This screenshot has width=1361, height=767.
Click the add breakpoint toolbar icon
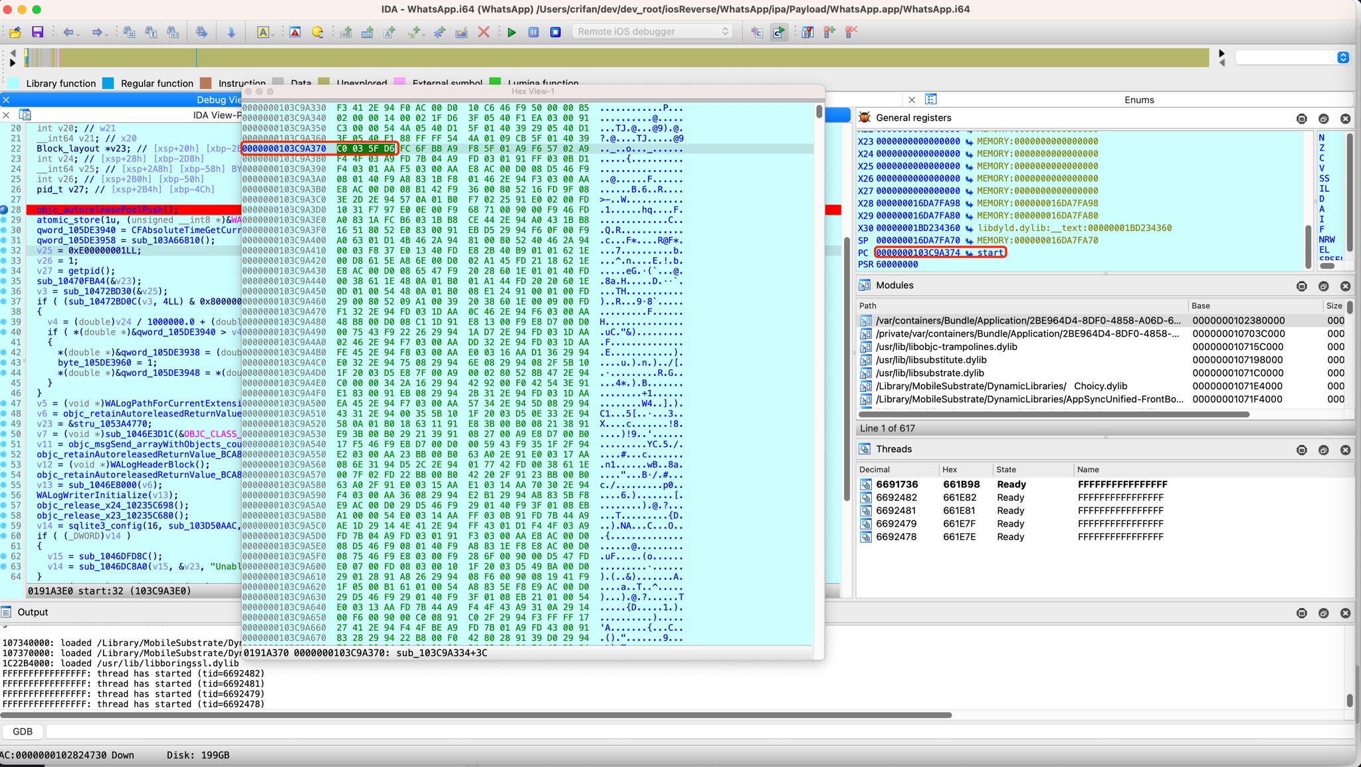point(829,32)
